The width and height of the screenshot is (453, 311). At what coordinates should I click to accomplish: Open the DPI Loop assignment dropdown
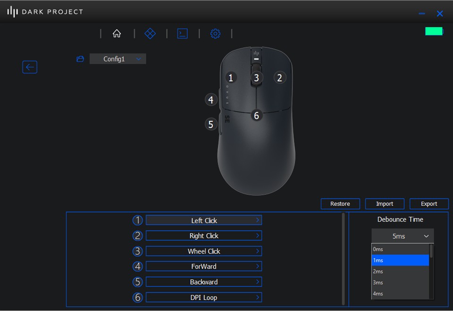point(203,297)
